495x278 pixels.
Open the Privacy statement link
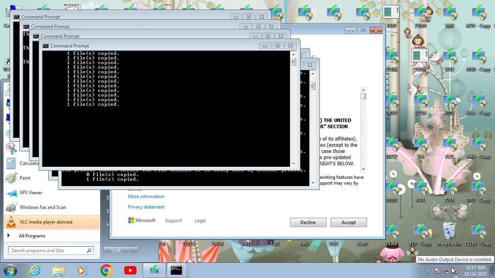pos(146,207)
